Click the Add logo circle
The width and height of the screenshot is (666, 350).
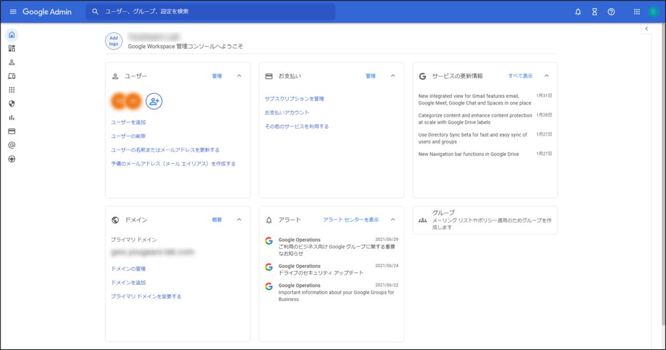click(114, 41)
